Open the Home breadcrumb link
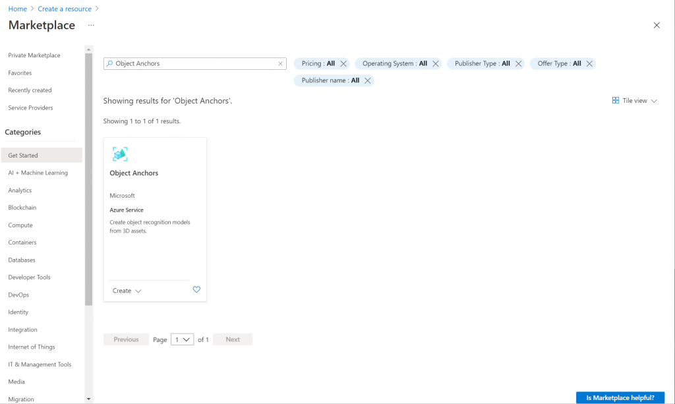 (17, 9)
